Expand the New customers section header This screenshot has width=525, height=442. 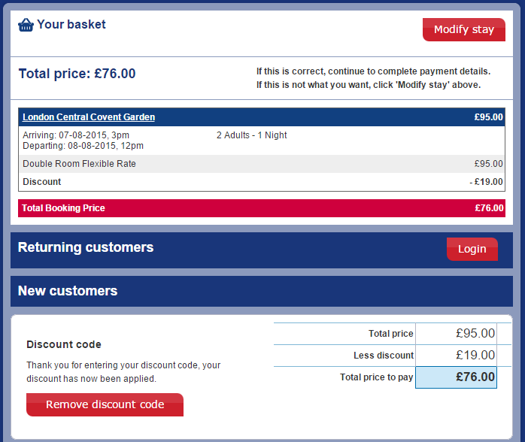[262, 291]
